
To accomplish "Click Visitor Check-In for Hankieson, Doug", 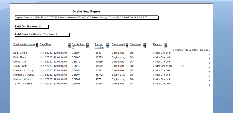I will pos(162,70).
